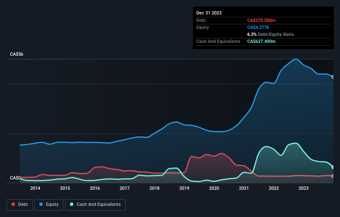This screenshot has height=217, width=340.
Task: Click the CA$270.500m debt value
Action: [261, 20]
